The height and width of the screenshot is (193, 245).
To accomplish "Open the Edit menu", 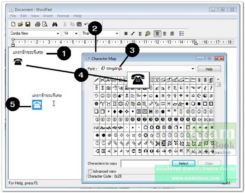I will click(x=23, y=16).
